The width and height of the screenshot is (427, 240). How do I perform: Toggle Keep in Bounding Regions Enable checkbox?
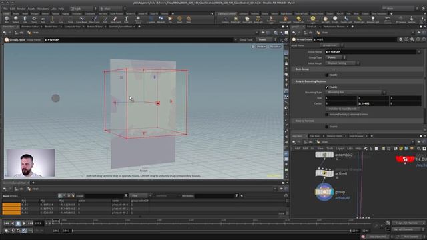pos(326,87)
